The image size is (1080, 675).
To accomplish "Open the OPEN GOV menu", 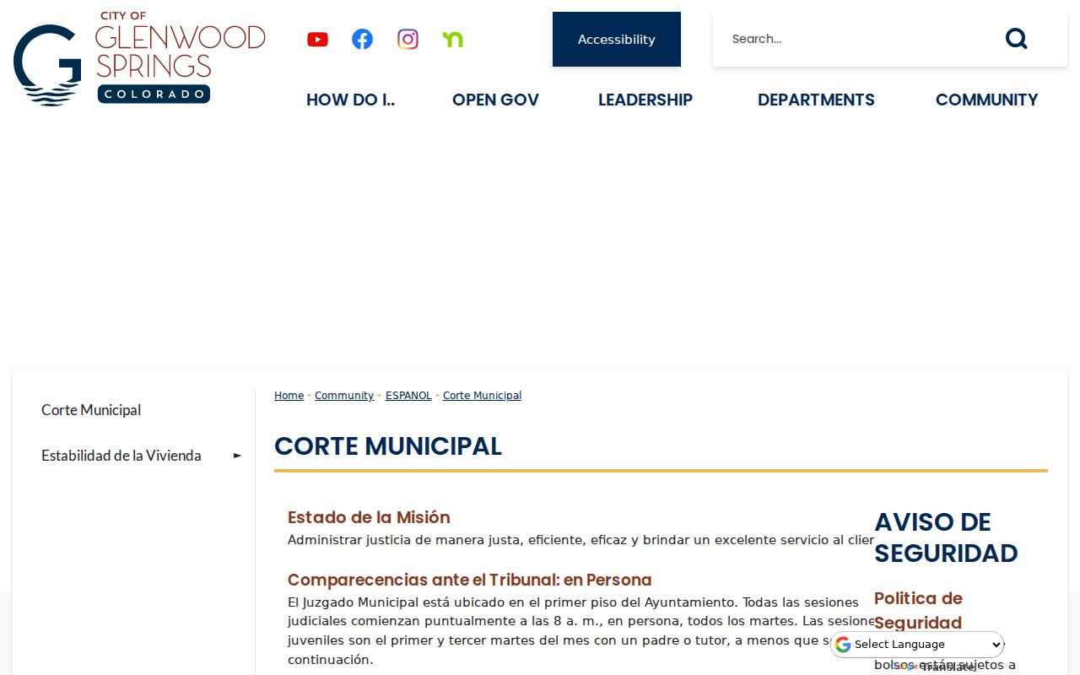I will coord(495,100).
